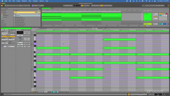Toggle the computer MIDI keyboard icon
The image size is (170, 96).
point(144,6)
